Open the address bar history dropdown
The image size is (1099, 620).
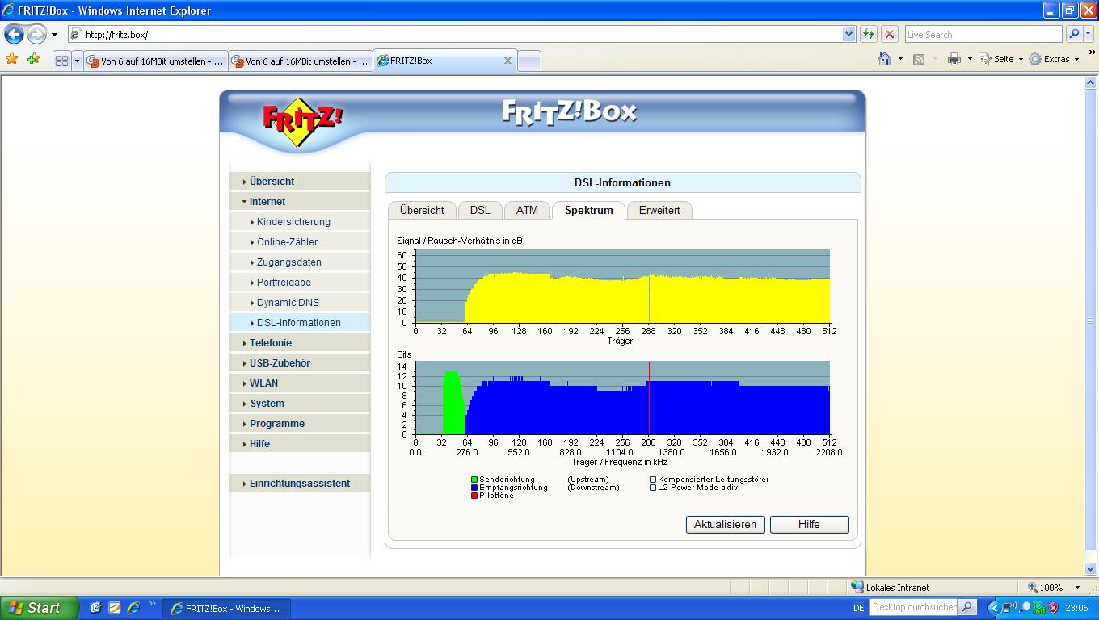[848, 35]
